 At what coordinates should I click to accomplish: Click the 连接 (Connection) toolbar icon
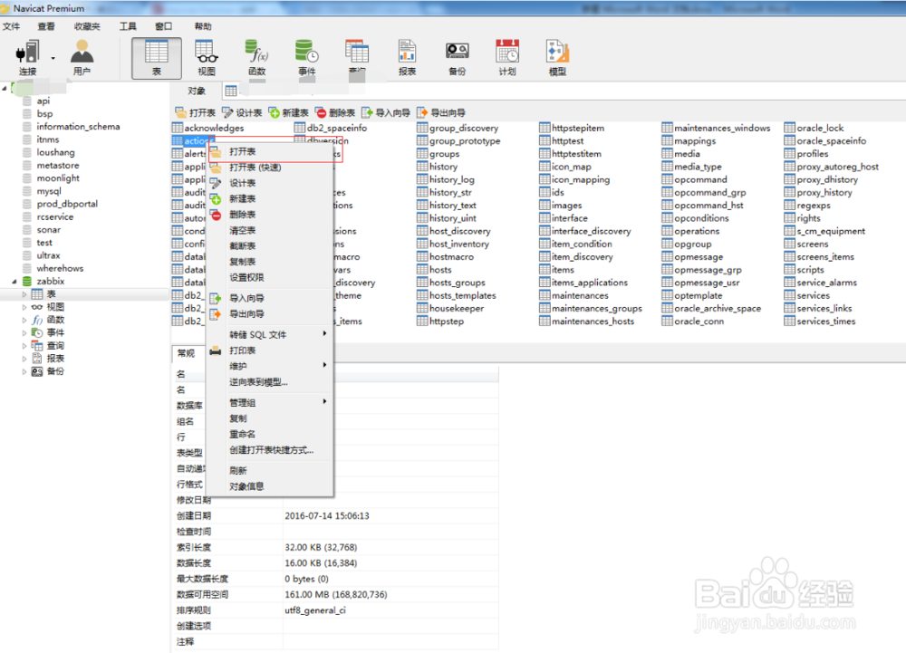tap(27, 58)
